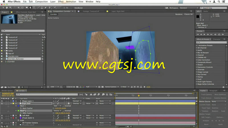Select the Rectangle shape tool
Viewport: 228px width, 128px height.
pyautogui.click(x=27, y=8)
